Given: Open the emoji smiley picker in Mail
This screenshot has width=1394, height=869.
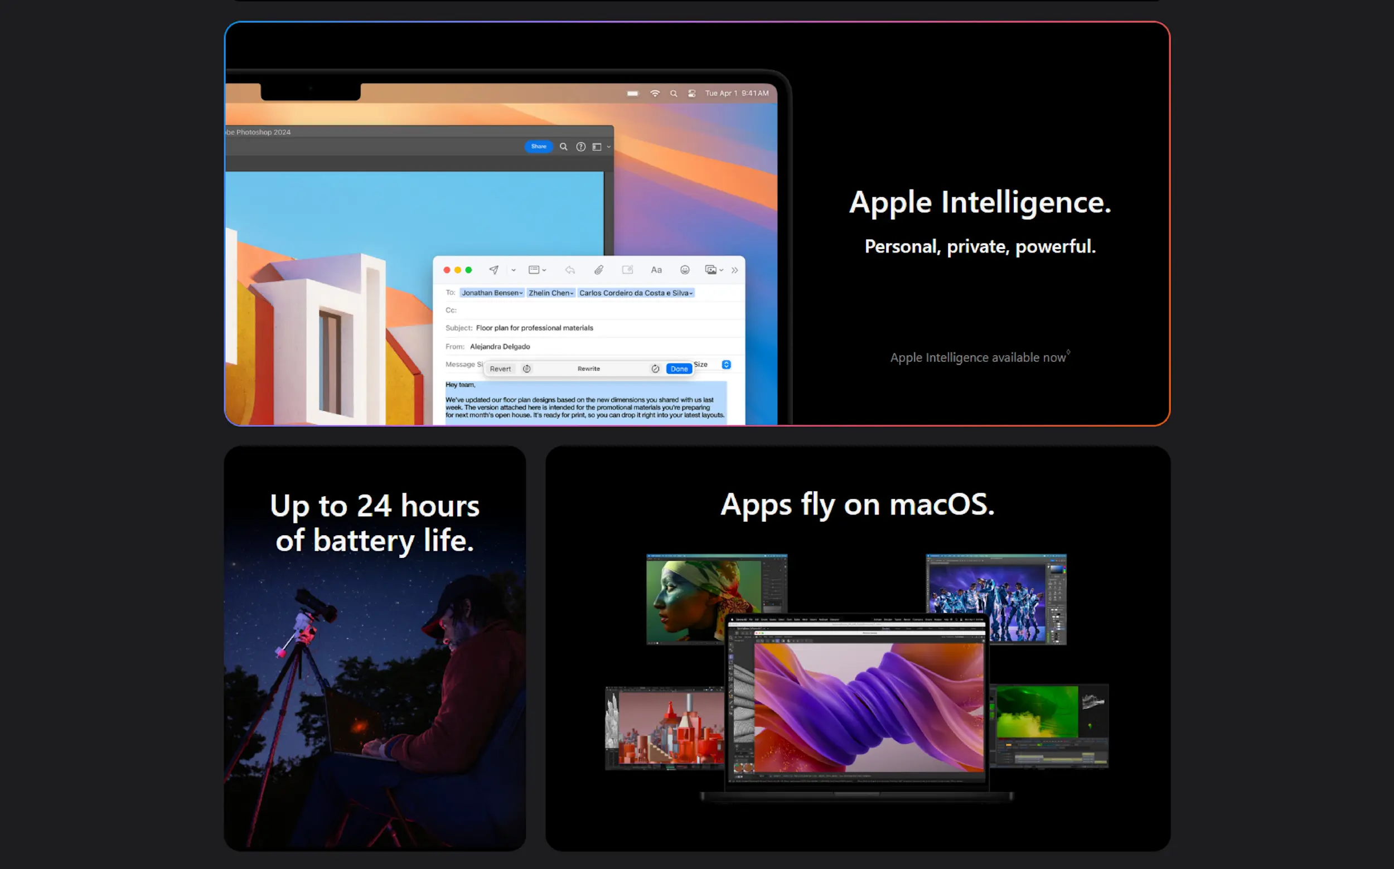Looking at the screenshot, I should click(685, 270).
